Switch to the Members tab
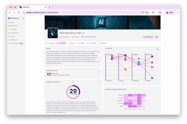Image resolution: width=187 pixels, height=124 pixels. (x=72, y=43)
